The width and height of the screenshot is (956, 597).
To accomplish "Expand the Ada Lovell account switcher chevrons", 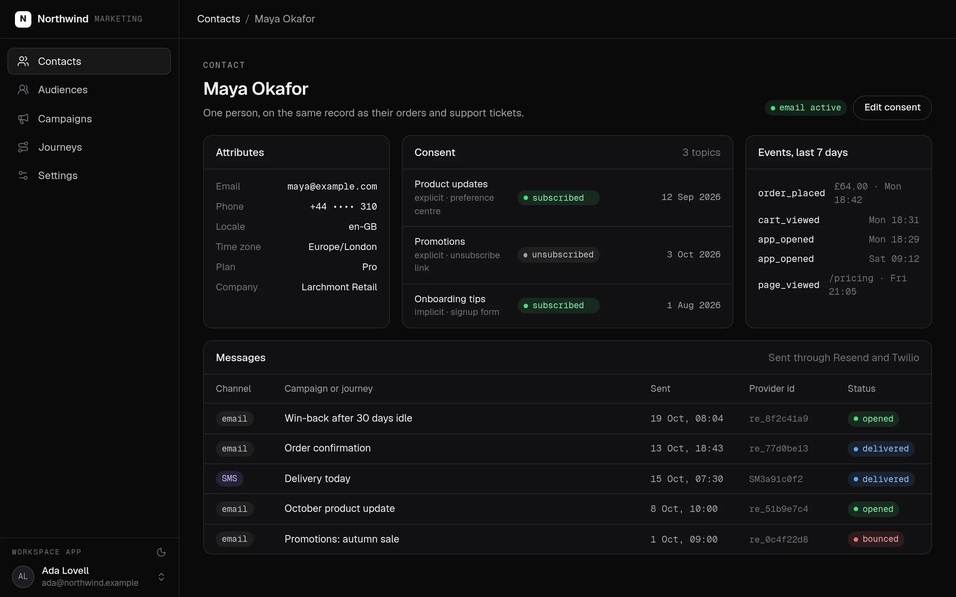I will tap(161, 577).
